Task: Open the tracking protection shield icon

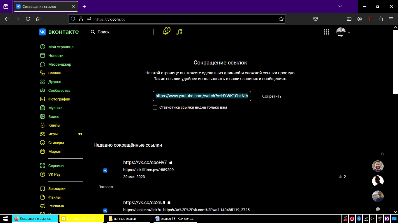Action: pos(73,19)
